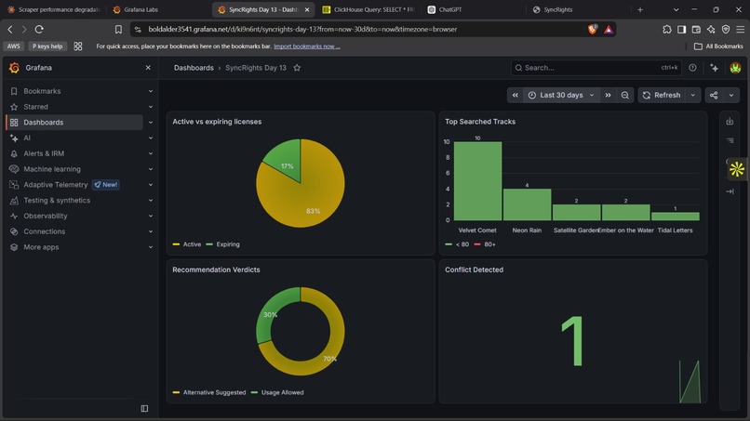Reload the page in the browser
750x421 pixels.
[x=39, y=29]
